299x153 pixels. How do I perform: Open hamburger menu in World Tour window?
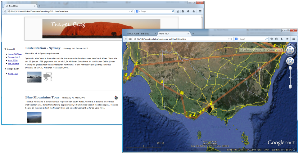(x=294, y=39)
